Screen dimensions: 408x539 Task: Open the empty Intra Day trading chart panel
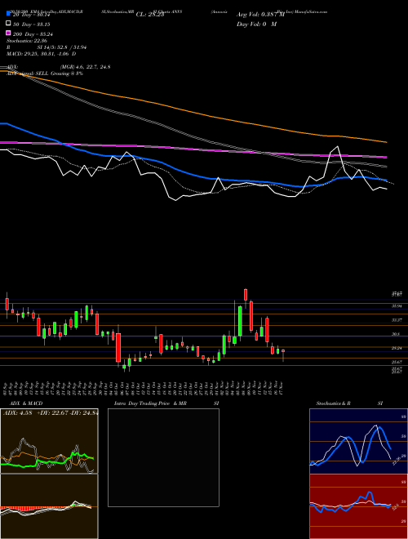[163, 457]
